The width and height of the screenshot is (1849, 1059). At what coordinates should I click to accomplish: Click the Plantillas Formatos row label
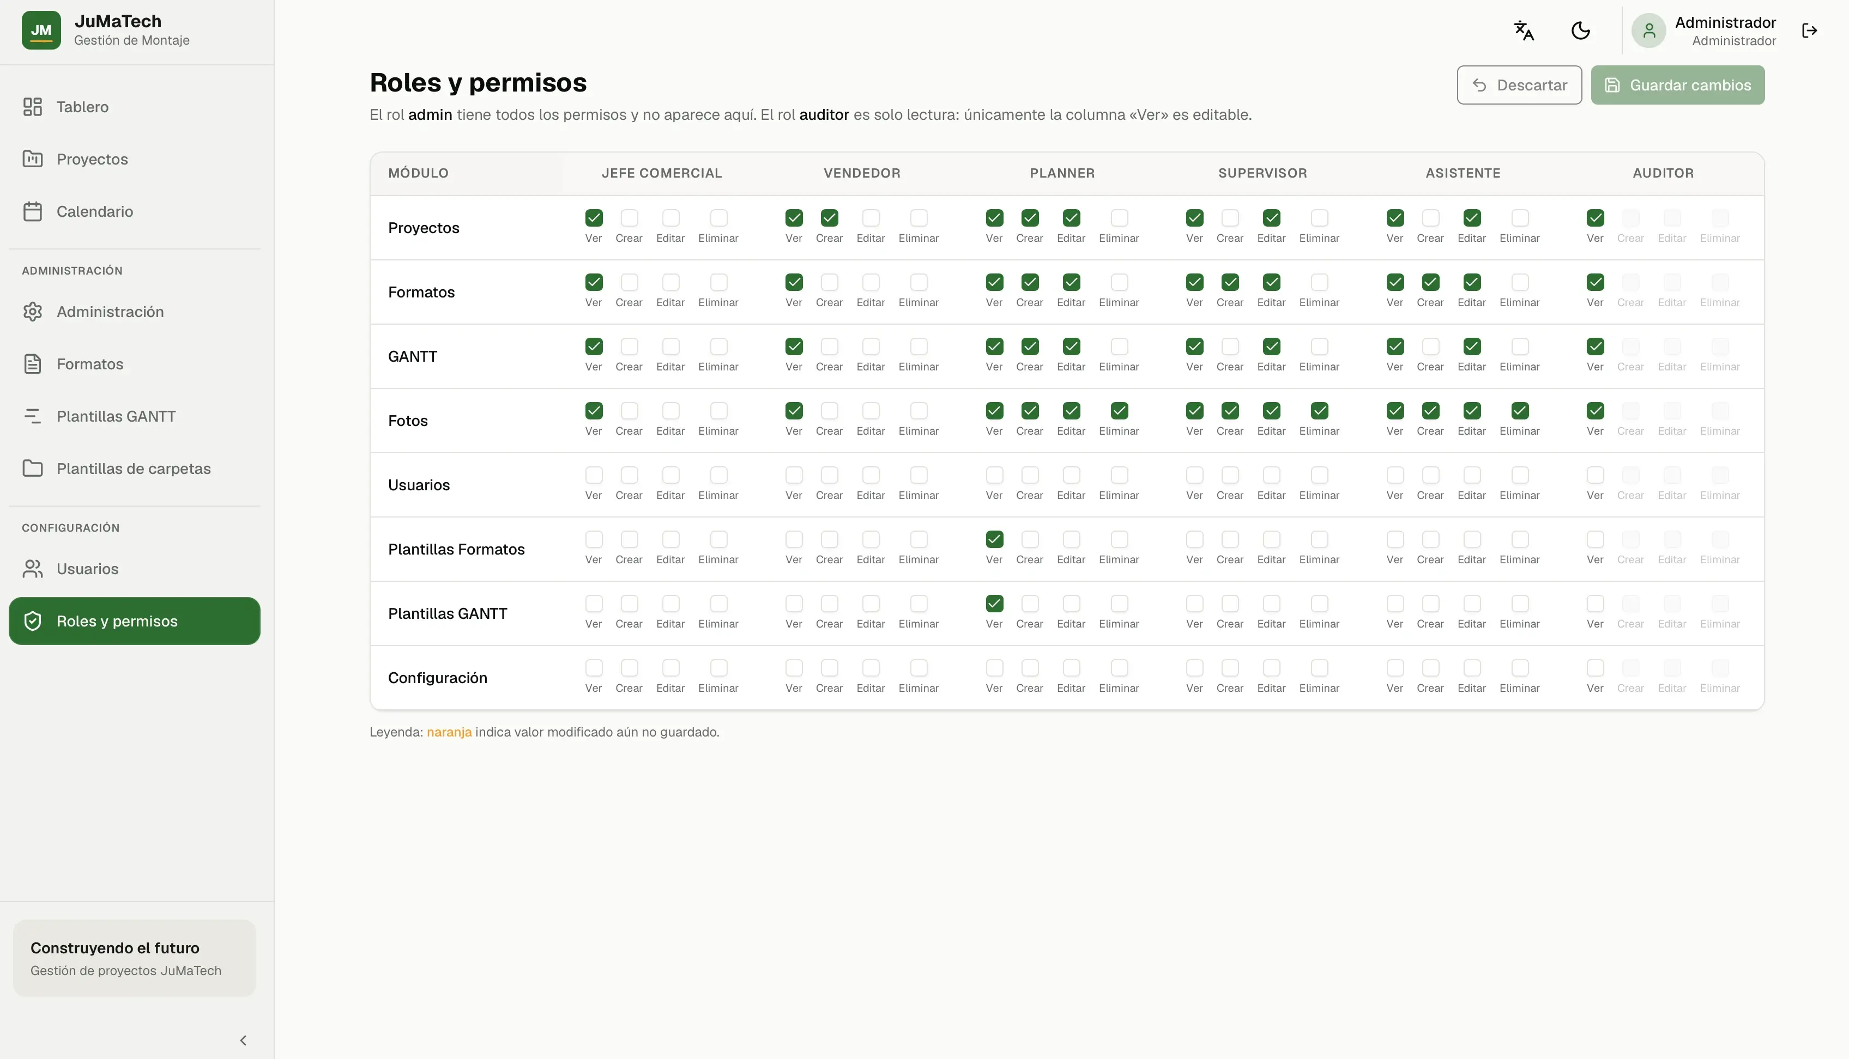(456, 549)
